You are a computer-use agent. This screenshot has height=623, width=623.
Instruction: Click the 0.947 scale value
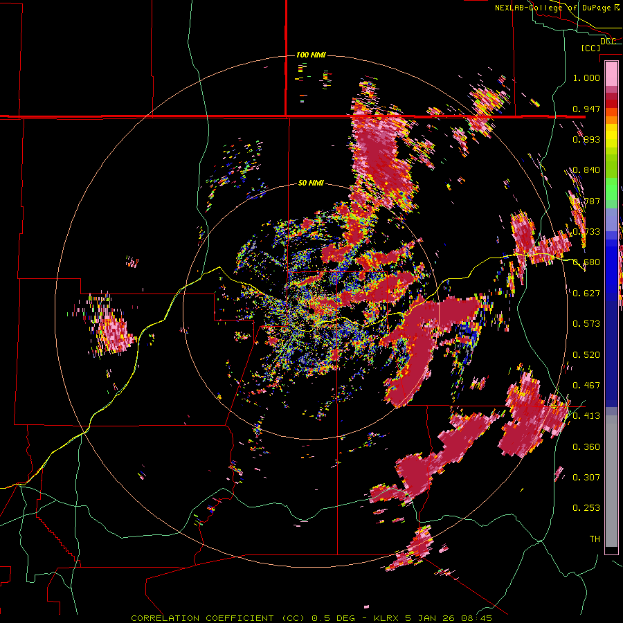coord(586,109)
